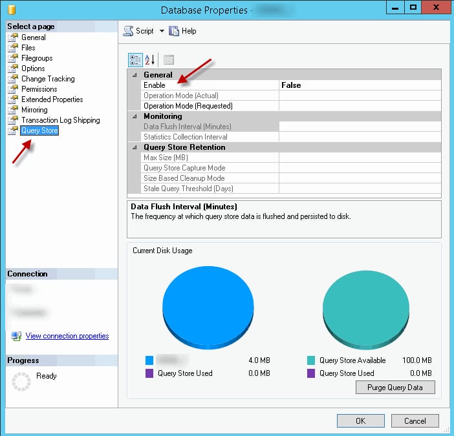The height and width of the screenshot is (436, 454).
Task: Open the View connection properties link
Action: click(x=67, y=336)
